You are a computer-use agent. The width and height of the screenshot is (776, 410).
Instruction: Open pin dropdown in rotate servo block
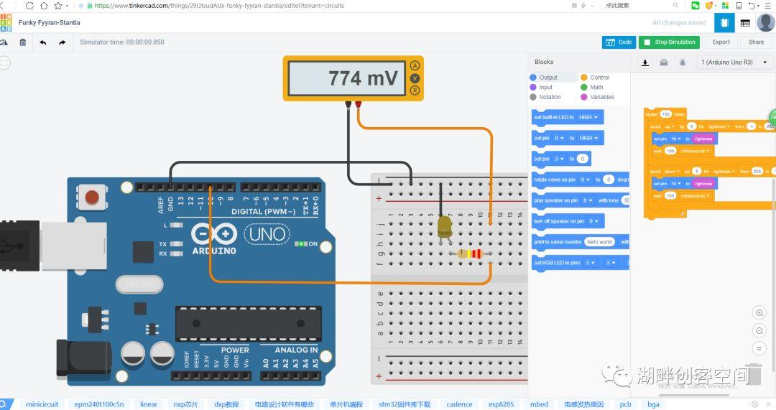(x=585, y=180)
